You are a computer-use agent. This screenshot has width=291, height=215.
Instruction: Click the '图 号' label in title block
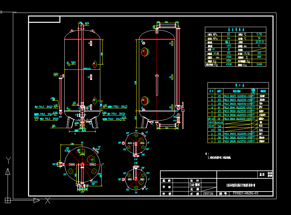(x=223, y=194)
